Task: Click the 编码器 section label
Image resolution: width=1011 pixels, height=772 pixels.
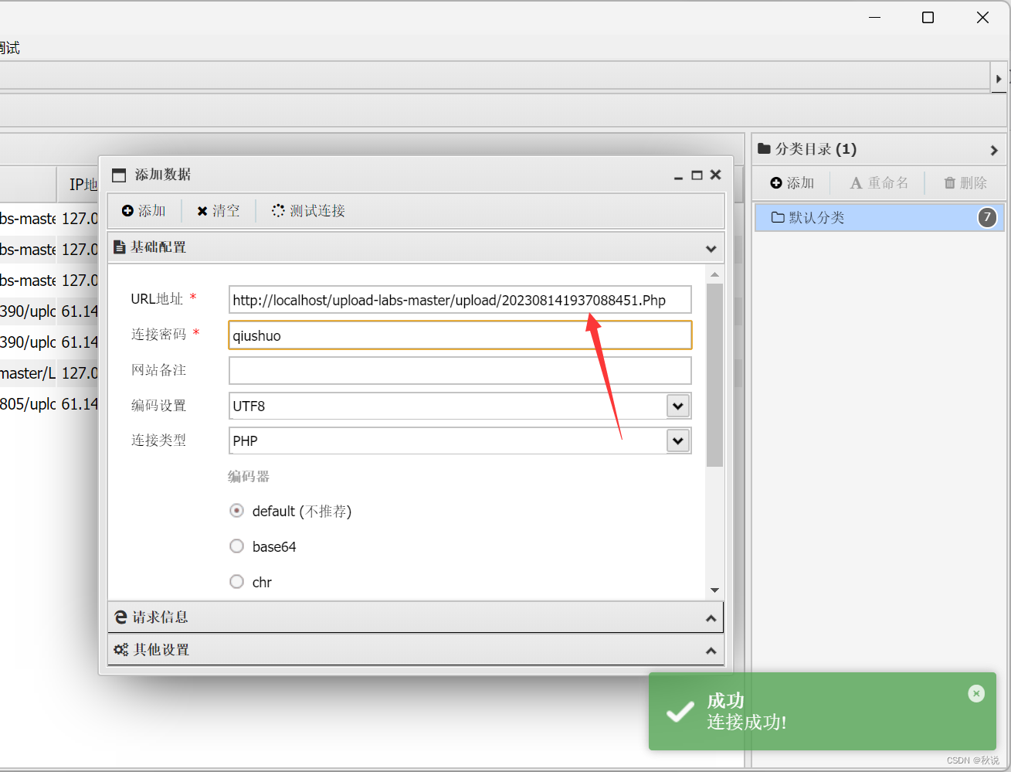Action: click(x=249, y=477)
